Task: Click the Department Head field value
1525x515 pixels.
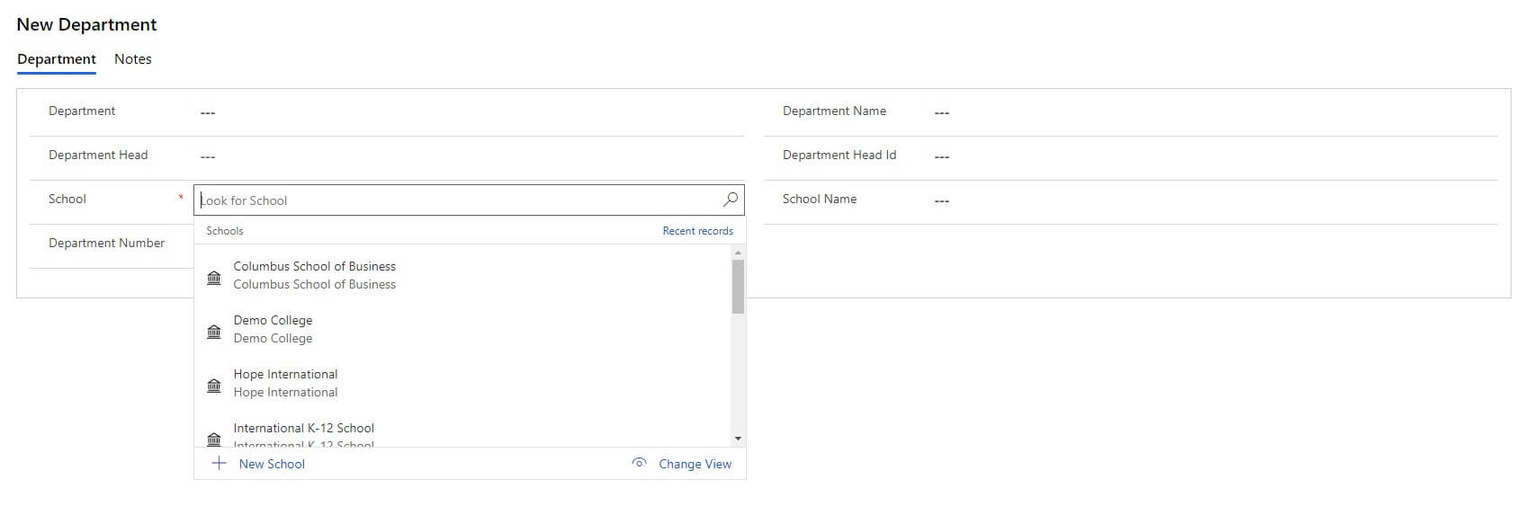Action: [208, 156]
